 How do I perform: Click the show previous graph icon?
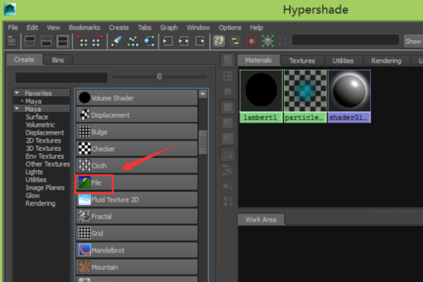pyautogui.click(x=82, y=42)
